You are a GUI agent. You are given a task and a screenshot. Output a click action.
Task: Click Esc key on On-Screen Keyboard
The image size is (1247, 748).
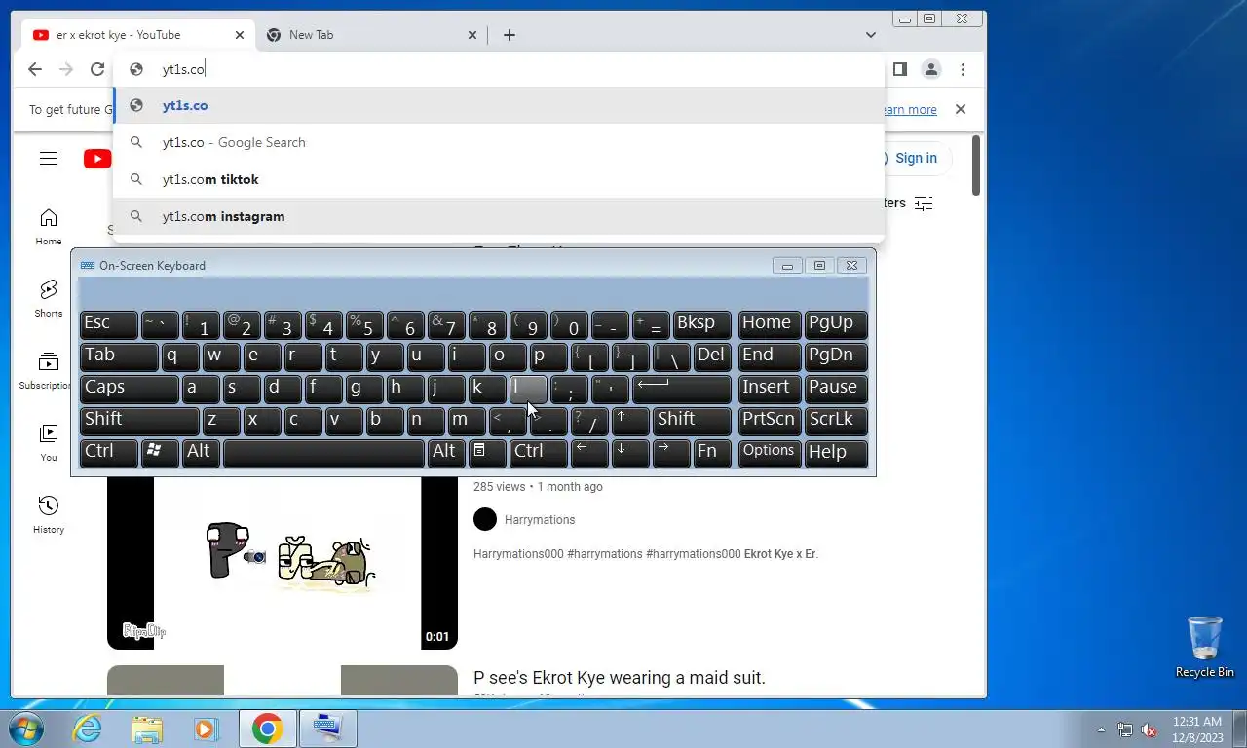click(109, 323)
